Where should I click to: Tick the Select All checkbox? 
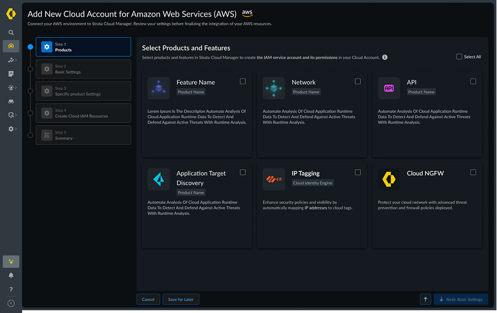[459, 57]
